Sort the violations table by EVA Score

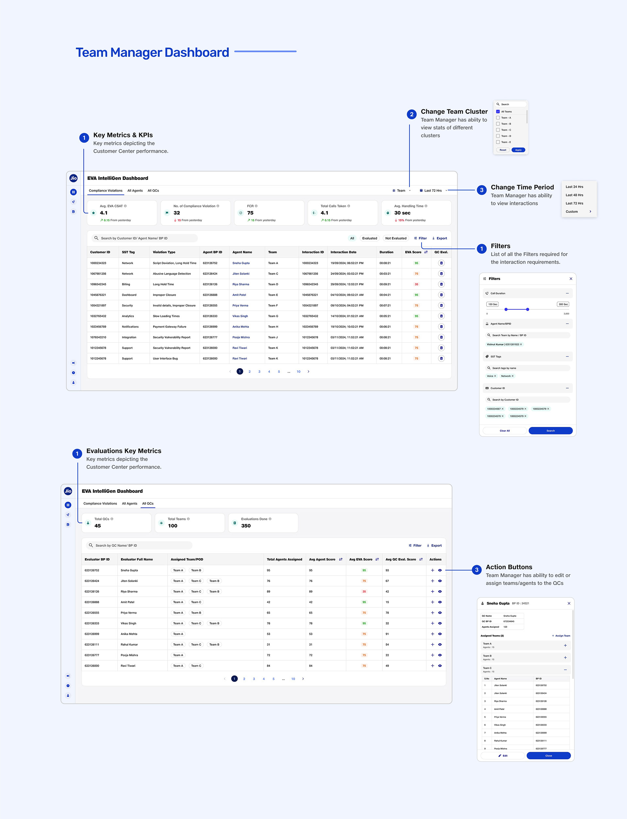tap(426, 252)
